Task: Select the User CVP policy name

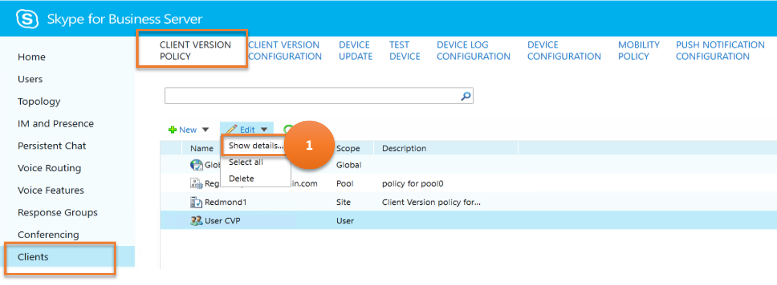Action: pyautogui.click(x=222, y=221)
